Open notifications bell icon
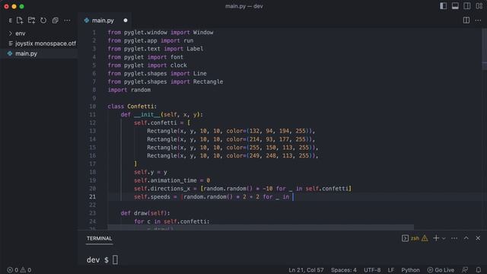This screenshot has height=274, width=487. tap(479, 270)
